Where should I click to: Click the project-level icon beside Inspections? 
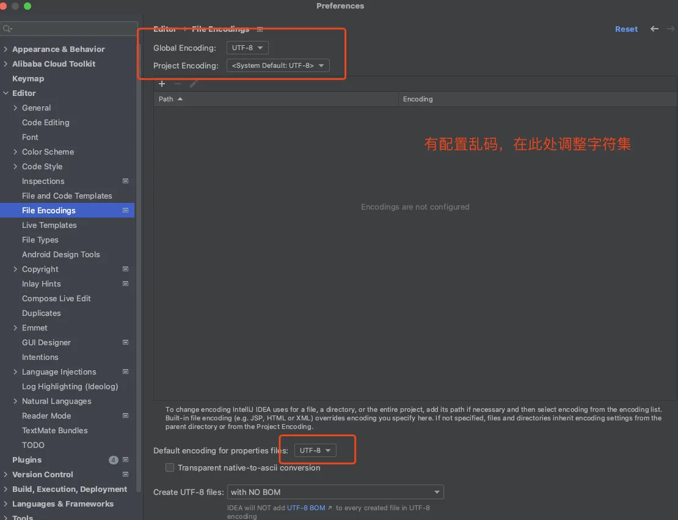(125, 181)
